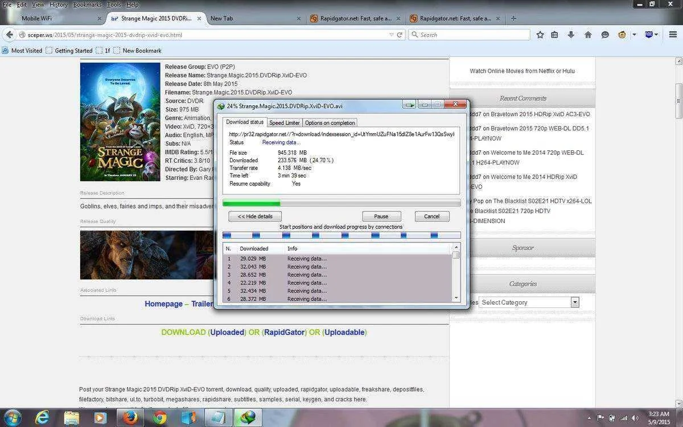Close the Mobile WiFi tab
Image resolution: width=683 pixels, height=427 pixels.
coord(100,18)
